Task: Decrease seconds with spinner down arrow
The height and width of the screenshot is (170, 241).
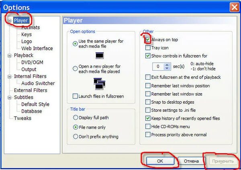Action: pyautogui.click(x=167, y=68)
